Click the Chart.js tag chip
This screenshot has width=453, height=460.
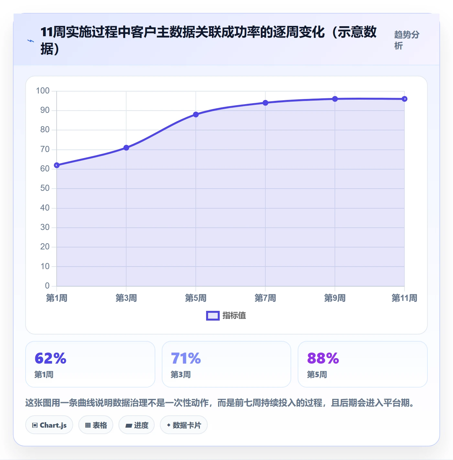[49, 425]
